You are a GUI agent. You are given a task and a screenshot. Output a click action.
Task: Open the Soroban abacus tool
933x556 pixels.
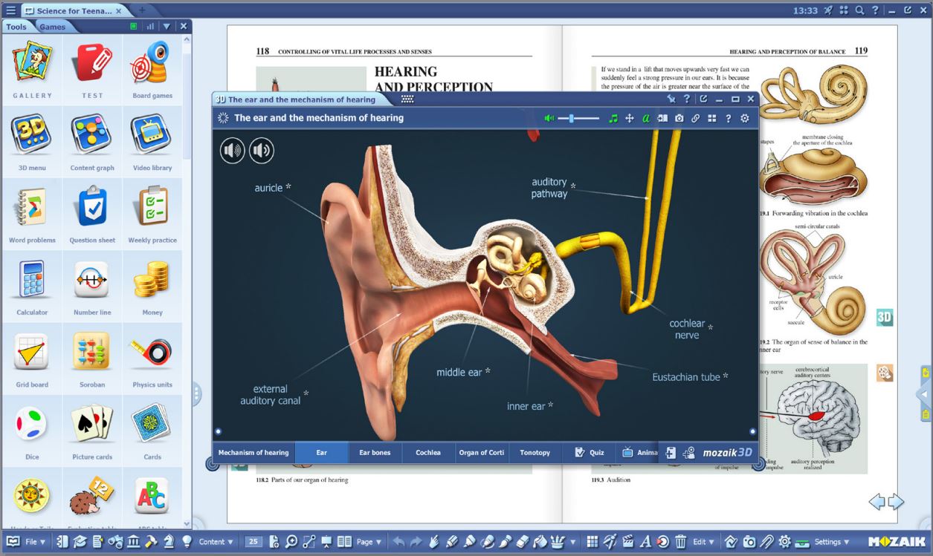tap(92, 359)
